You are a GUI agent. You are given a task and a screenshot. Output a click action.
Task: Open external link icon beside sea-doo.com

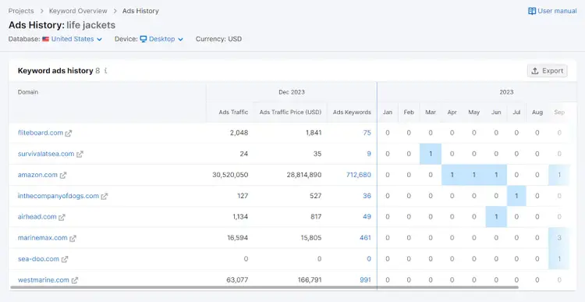pyautogui.click(x=65, y=259)
